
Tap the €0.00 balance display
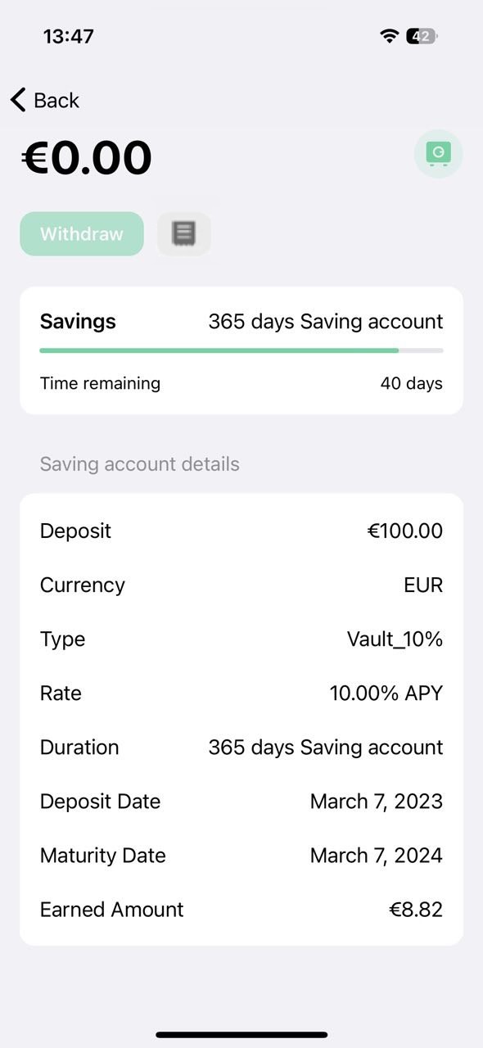point(85,156)
